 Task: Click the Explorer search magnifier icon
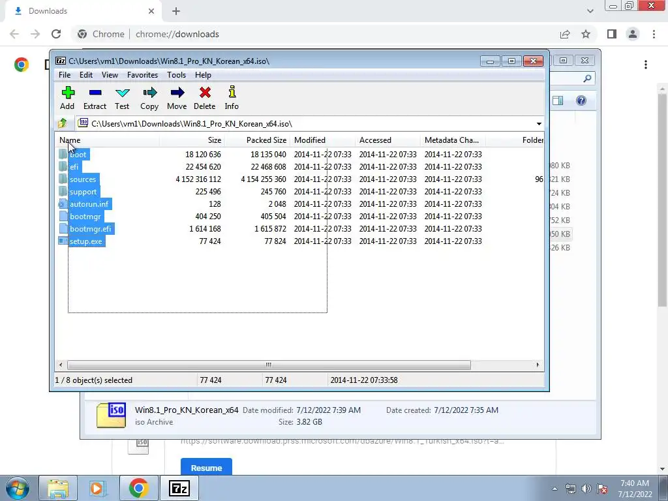coord(587,78)
